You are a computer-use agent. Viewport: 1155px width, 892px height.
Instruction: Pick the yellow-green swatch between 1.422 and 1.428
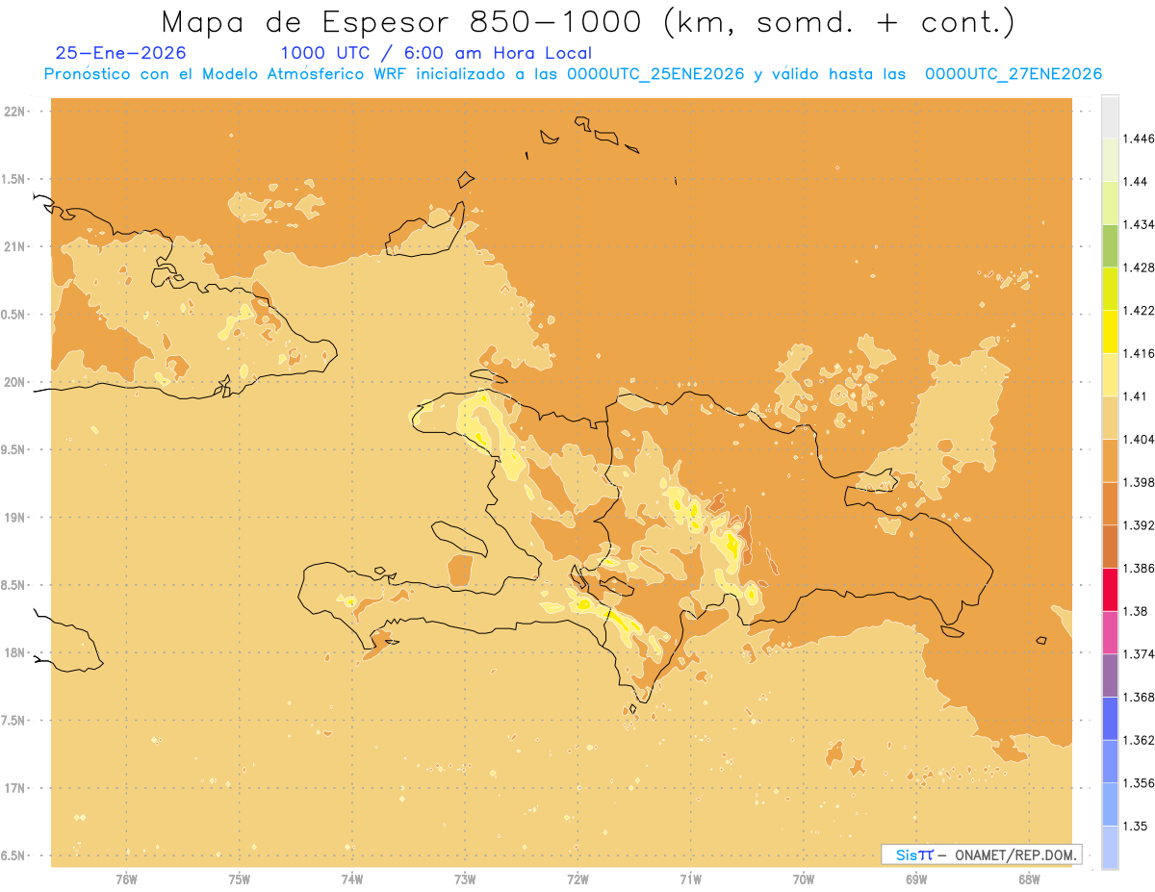(1110, 289)
